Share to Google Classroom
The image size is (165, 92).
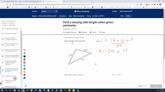[70, 32]
